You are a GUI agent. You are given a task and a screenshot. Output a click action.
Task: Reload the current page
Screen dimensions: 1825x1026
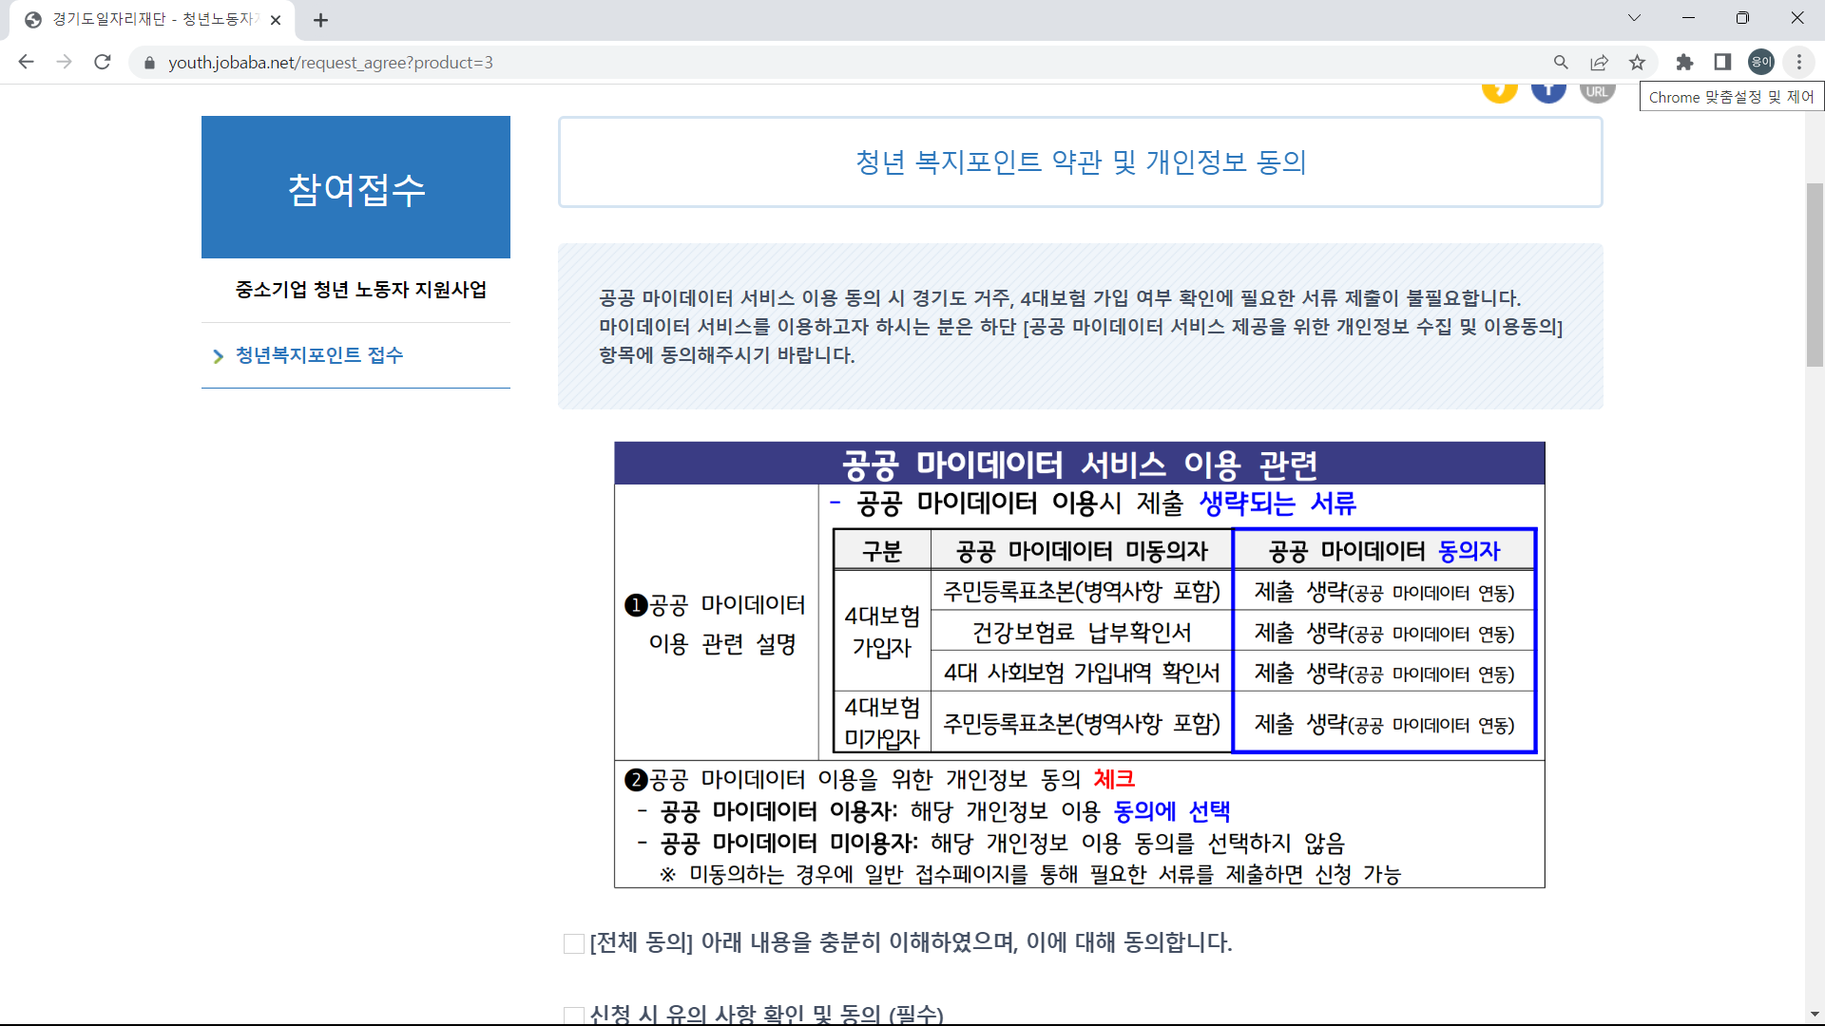103,62
